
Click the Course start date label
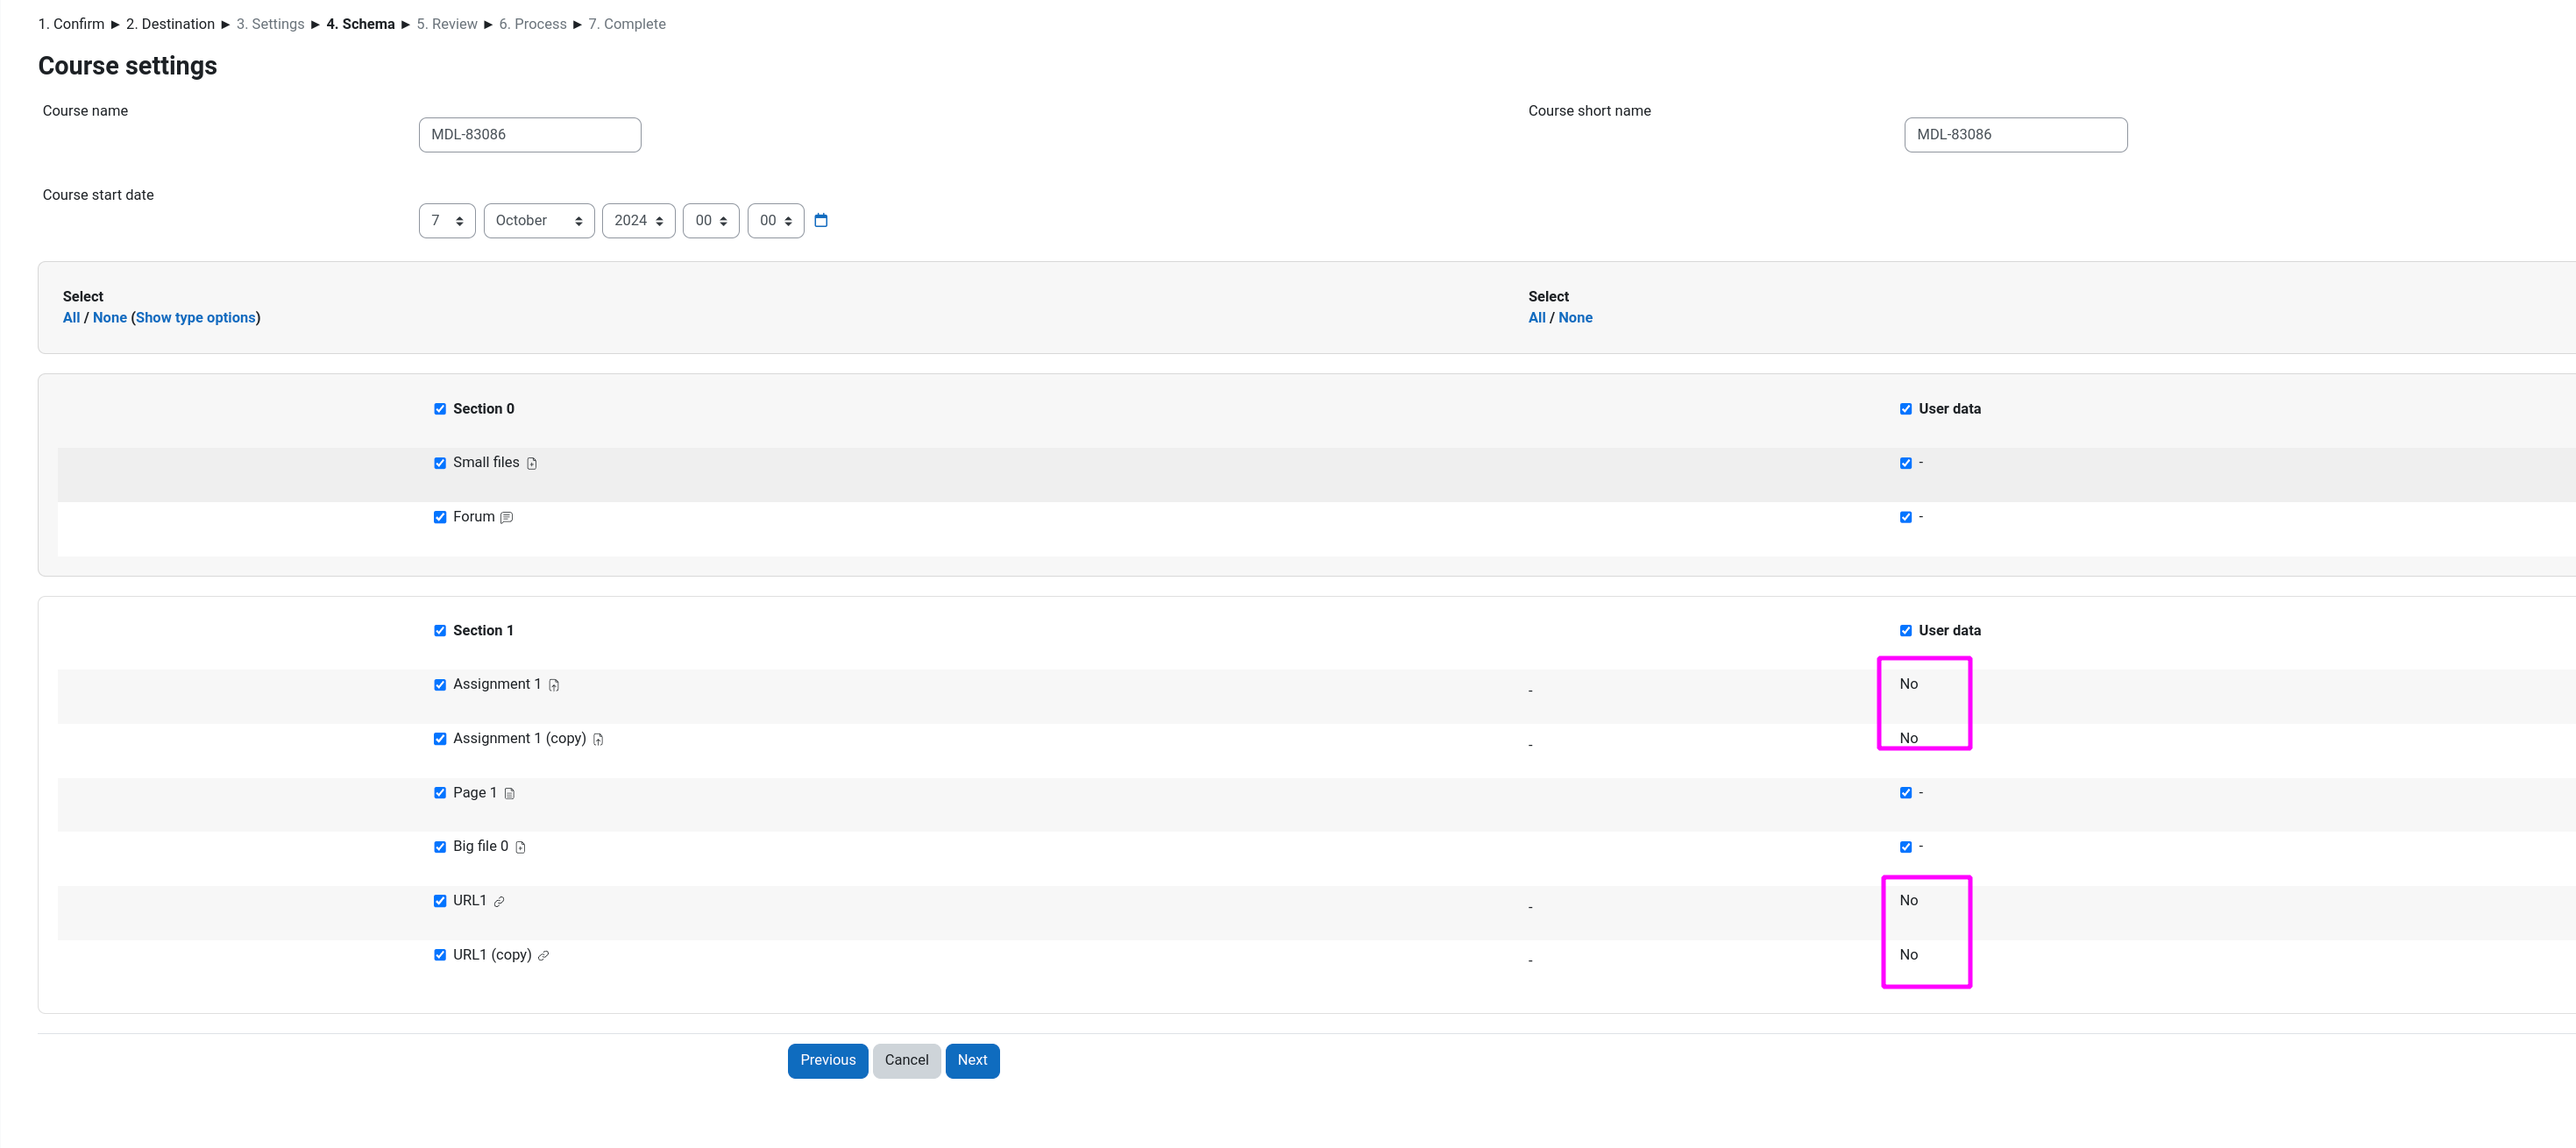point(98,195)
